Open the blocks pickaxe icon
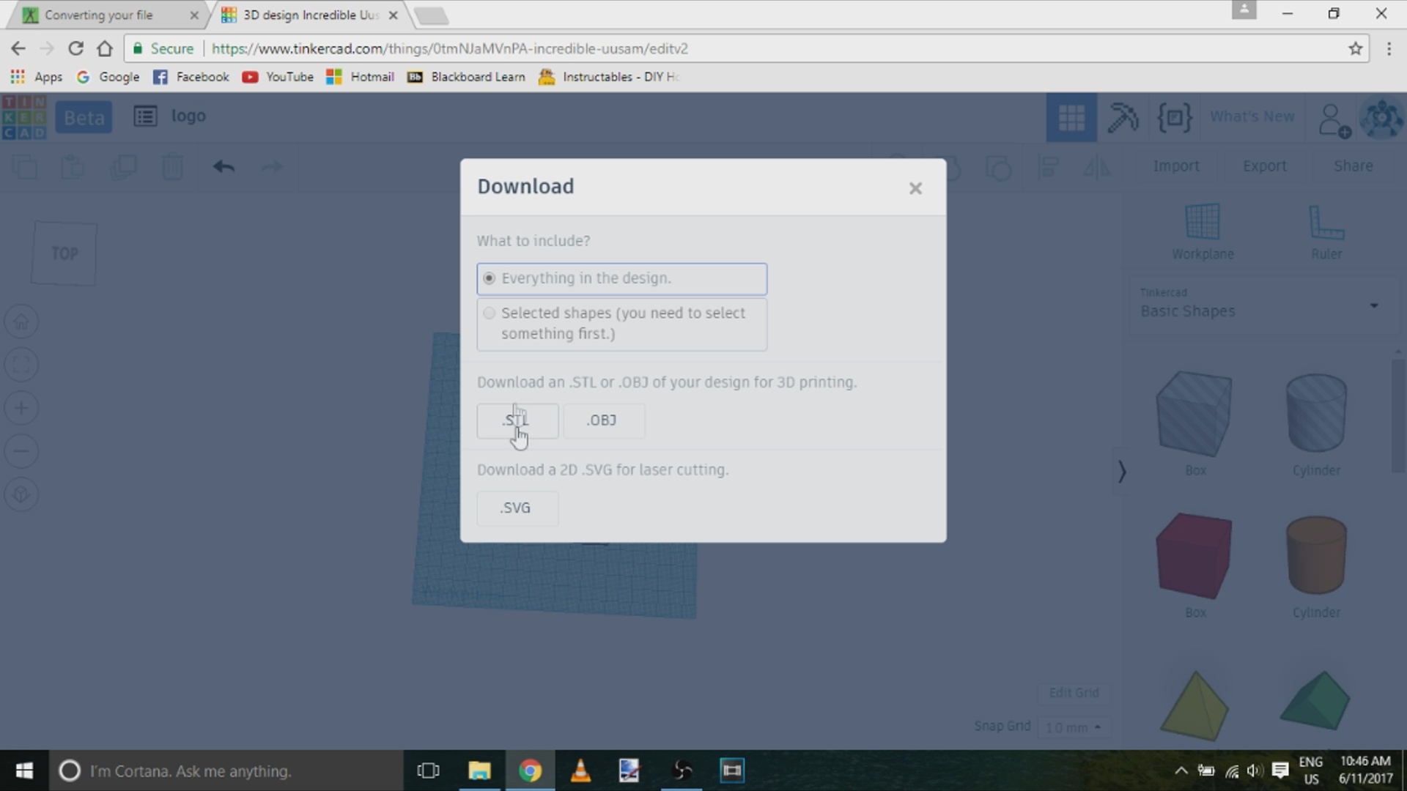This screenshot has width=1407, height=791. click(1122, 117)
